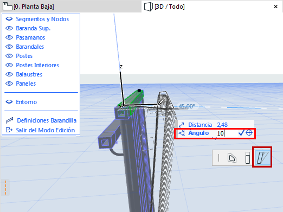This screenshot has height=212, width=283.
Task: Select the Balaustres entry
Action: [29, 74]
